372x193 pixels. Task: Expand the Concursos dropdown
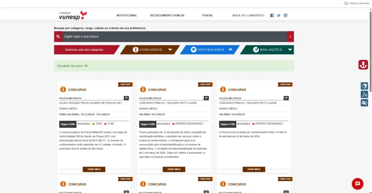pyautogui.click(x=170, y=50)
